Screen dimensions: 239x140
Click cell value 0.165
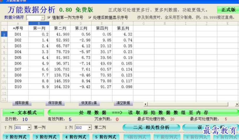[123, 63]
